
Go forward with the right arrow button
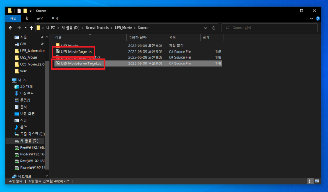19,28
